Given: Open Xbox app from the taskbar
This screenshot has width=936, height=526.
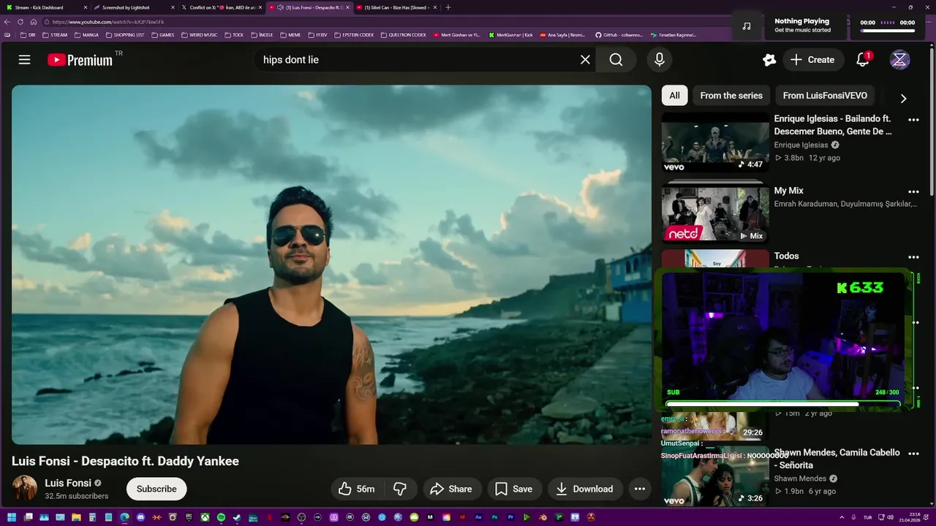Looking at the screenshot, I should coord(205,517).
